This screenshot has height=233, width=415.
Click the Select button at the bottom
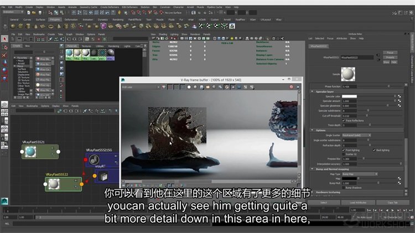[x=324, y=203]
